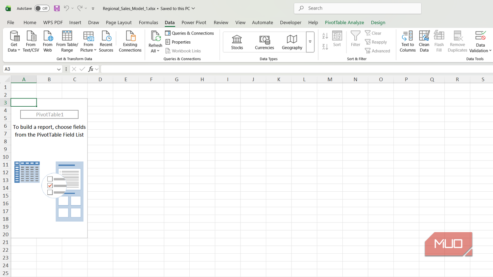The image size is (493, 277).
Task: Open Text to Columns wizard
Action: coord(408,41)
